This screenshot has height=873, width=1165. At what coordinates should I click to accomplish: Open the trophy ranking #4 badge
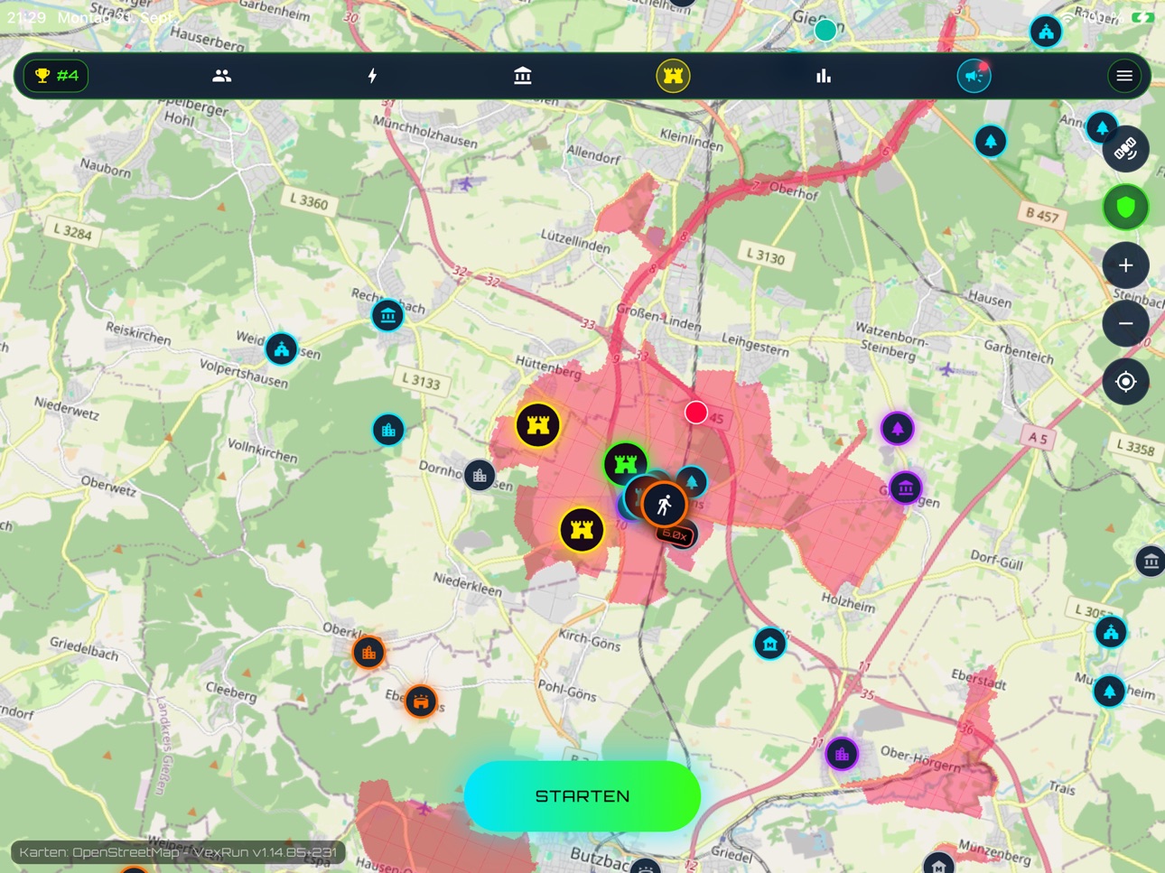[56, 76]
